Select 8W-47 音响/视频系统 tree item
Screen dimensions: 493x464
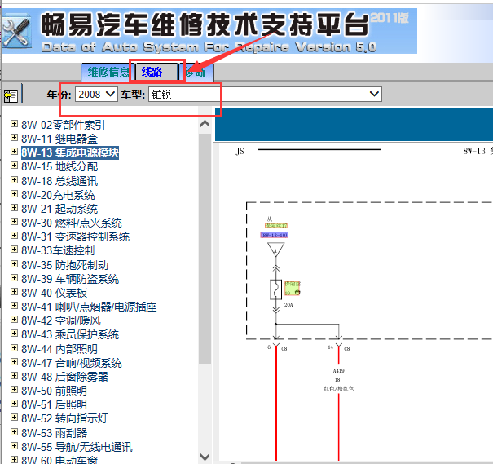tap(72, 363)
